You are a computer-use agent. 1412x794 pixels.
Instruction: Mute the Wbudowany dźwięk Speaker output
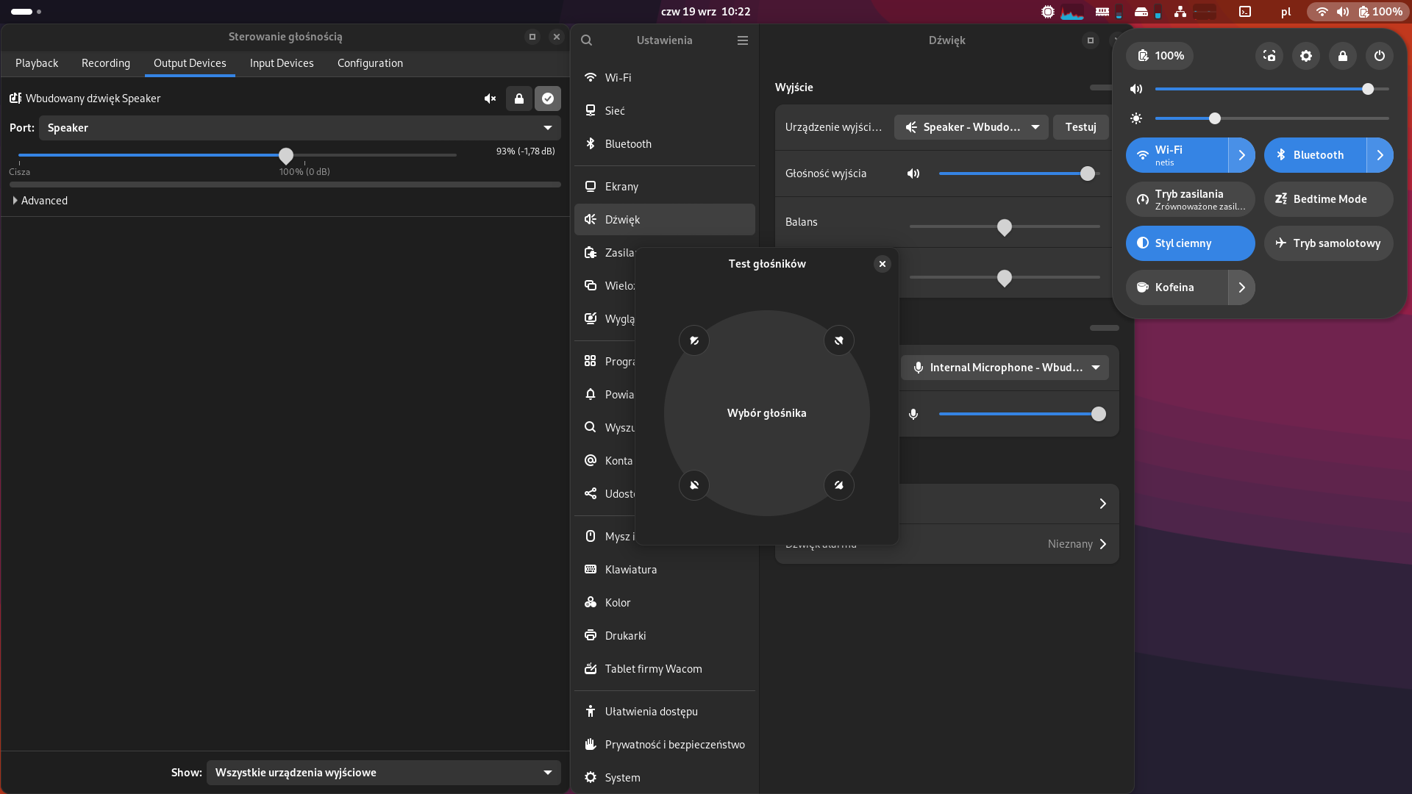pyautogui.click(x=490, y=99)
